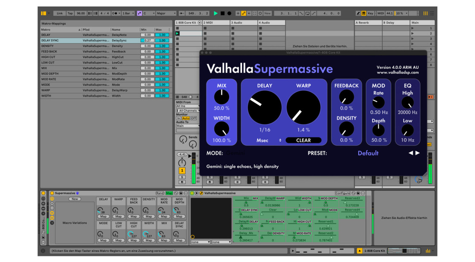Launch the playing clip on 808 Core Kit
Image resolution: width=475 pixels, height=262 pixels.
[178, 33]
